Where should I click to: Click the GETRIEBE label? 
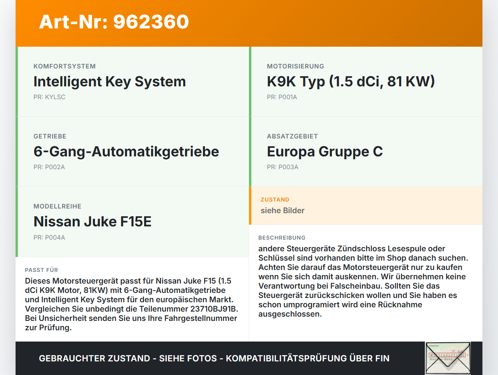(x=50, y=136)
